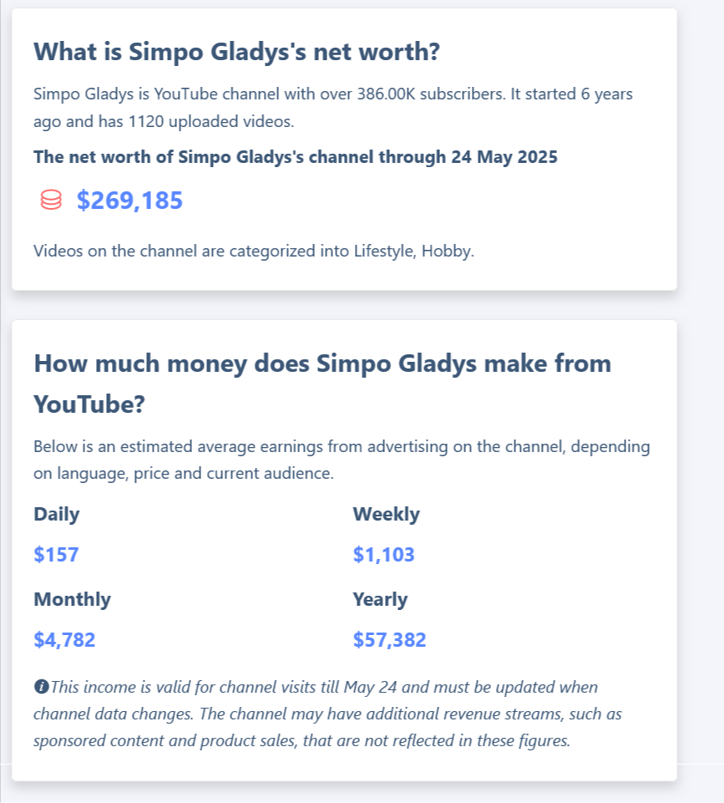The image size is (724, 803).
Task: Click the 386.00K subscribers description paragraph
Action: [x=333, y=94]
